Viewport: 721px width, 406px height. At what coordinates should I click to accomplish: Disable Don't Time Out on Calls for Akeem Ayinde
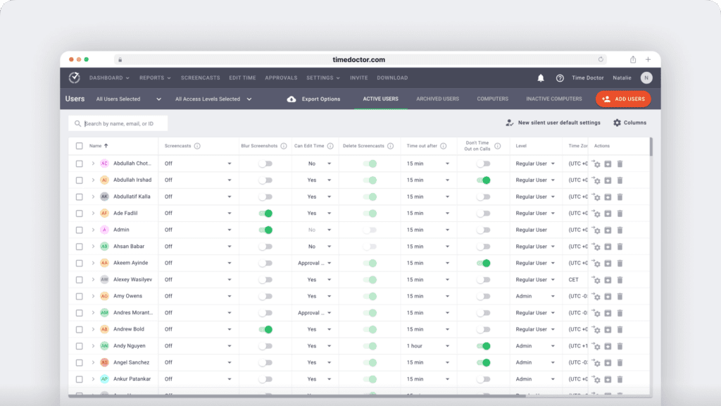[x=483, y=263]
